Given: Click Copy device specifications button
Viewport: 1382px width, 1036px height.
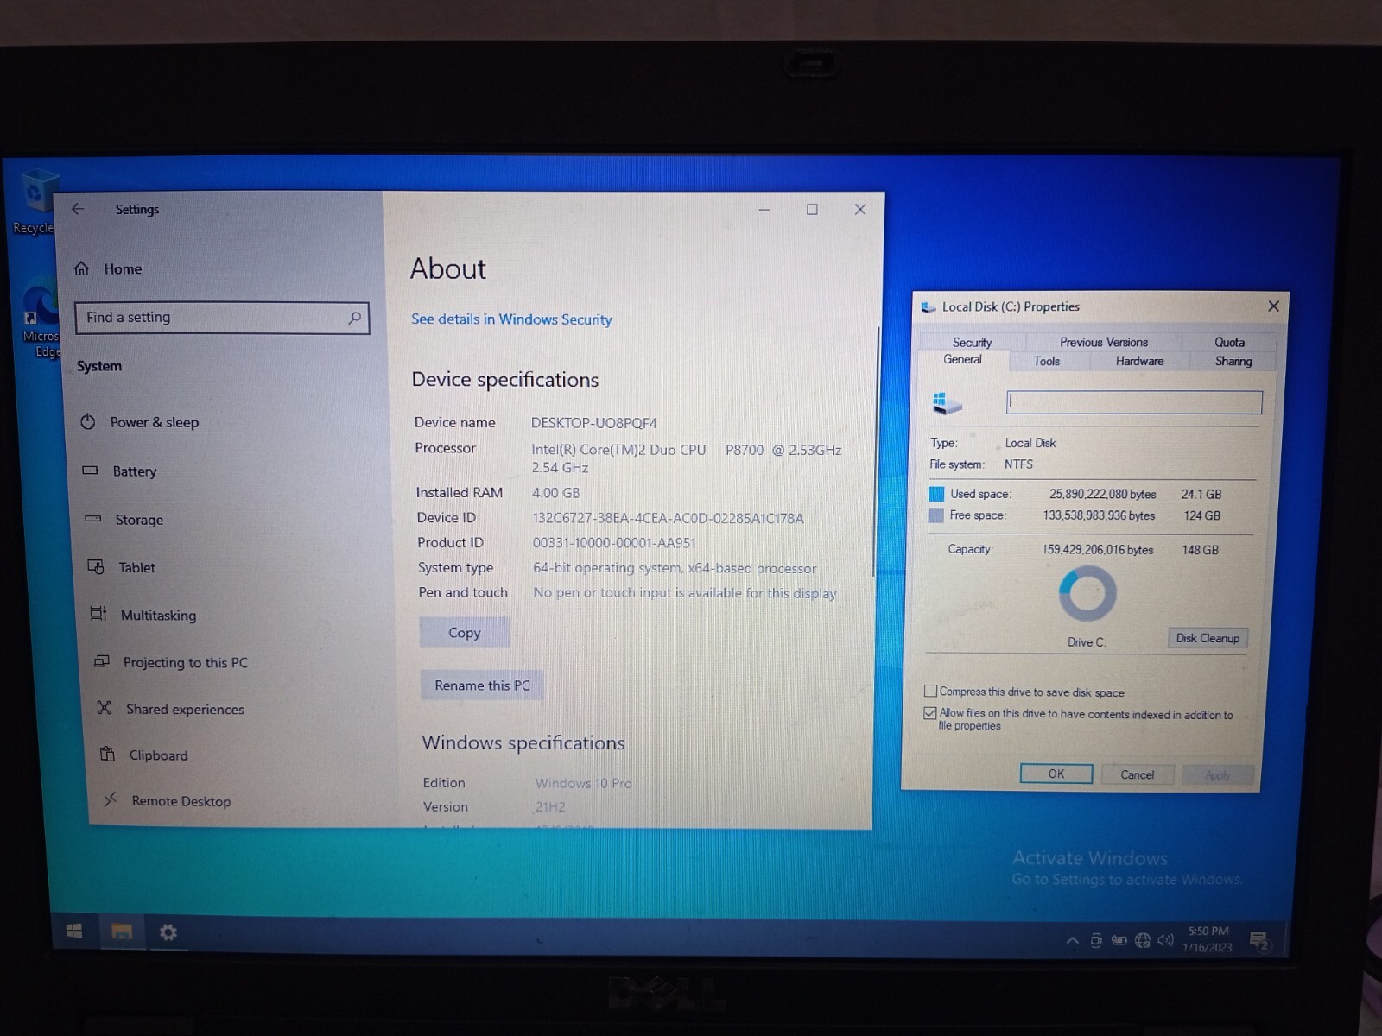Looking at the screenshot, I should (x=464, y=632).
